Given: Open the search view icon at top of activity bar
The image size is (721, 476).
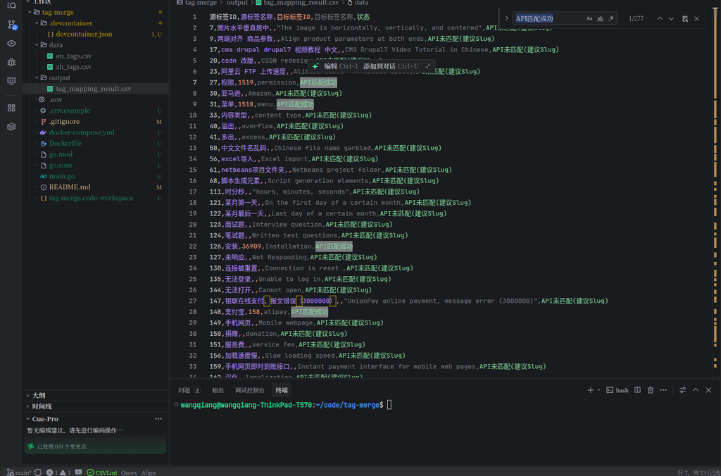Looking at the screenshot, I should 12,6.
